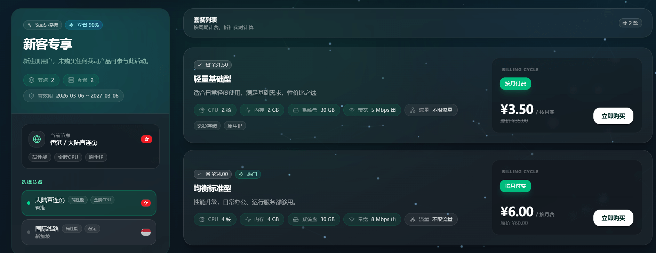The height and width of the screenshot is (253, 656).
Task: Click the 共 2 款 counter badge
Action: point(630,23)
